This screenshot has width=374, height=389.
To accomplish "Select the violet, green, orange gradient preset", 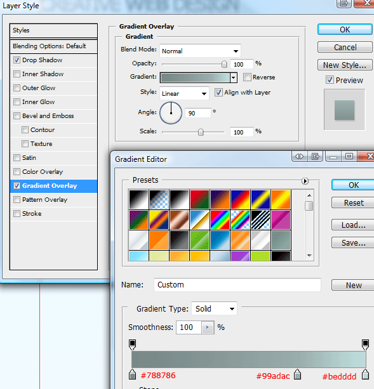I will click(x=138, y=220).
